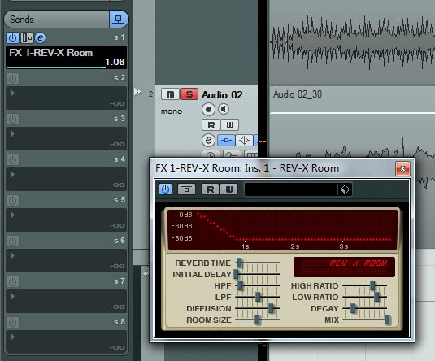Click the REV-X ROOM red display
The height and width of the screenshot is (361, 435).
[x=344, y=267]
